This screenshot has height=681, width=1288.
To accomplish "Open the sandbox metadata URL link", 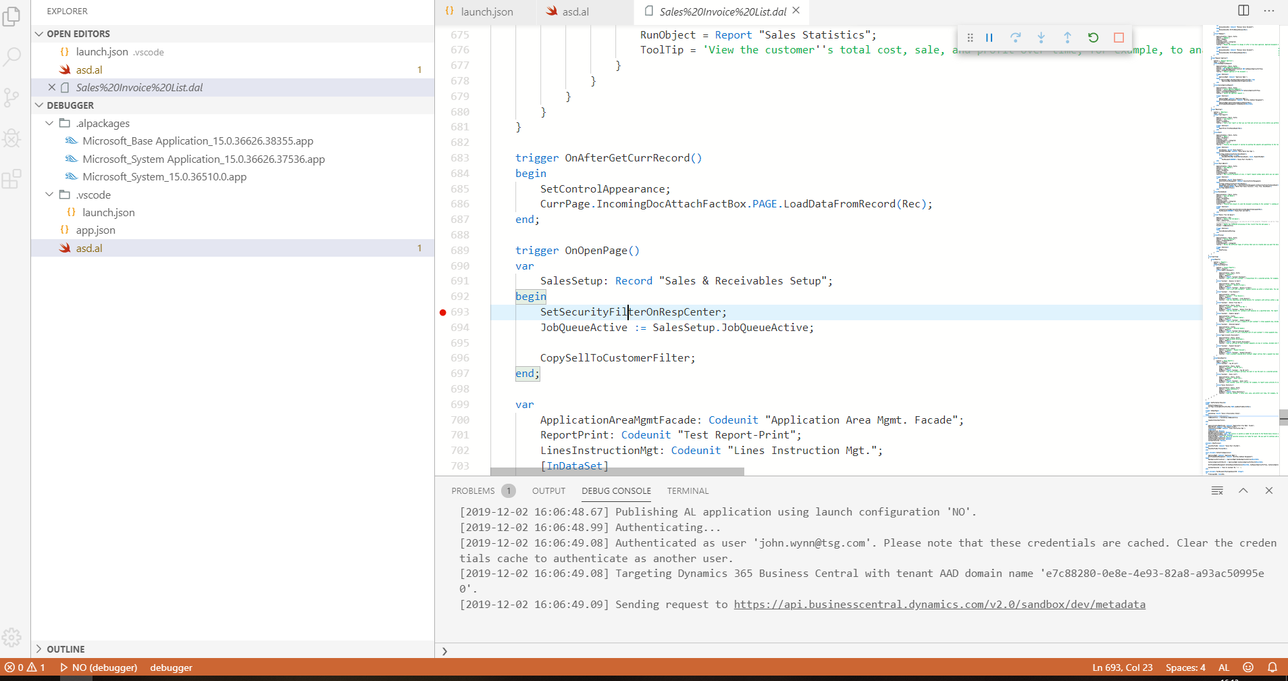I will point(939,604).
